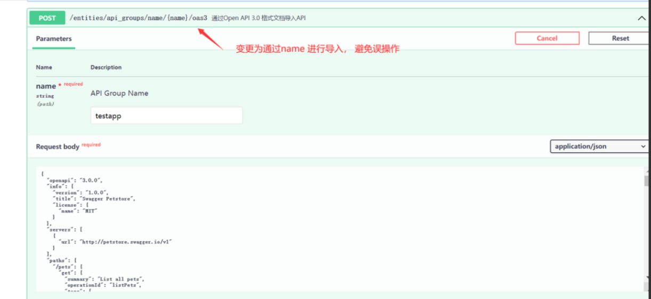Click the red Chinese annotation text
The width and height of the screenshot is (651, 299).
tap(318, 49)
